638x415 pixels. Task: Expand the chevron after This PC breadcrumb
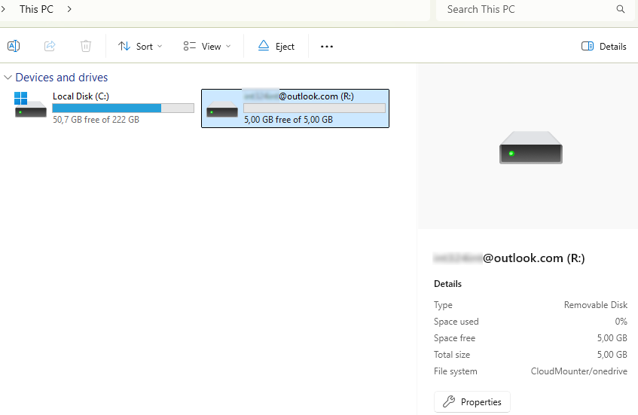click(69, 9)
